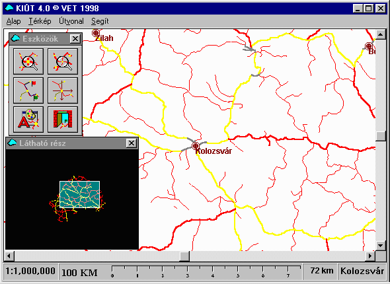Screen dimensions: 390x284
Task: Open the text and color palette tool
Action: pyautogui.click(x=28, y=120)
